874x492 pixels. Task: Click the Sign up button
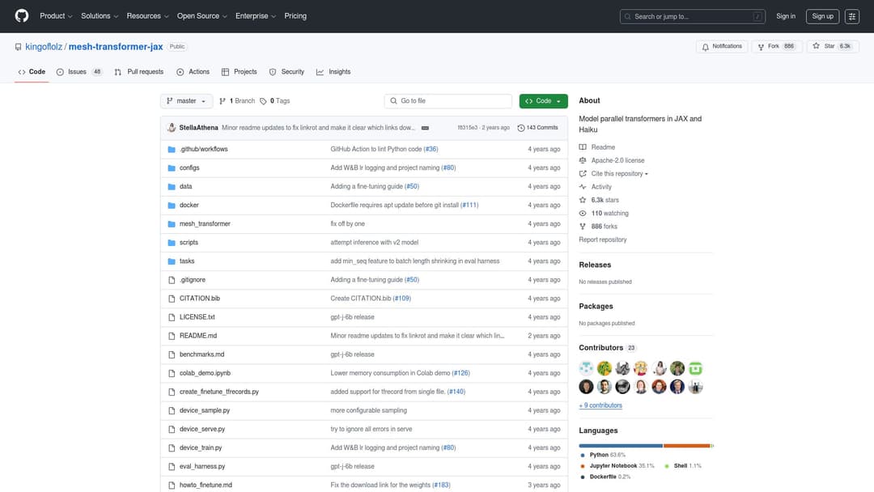(822, 16)
